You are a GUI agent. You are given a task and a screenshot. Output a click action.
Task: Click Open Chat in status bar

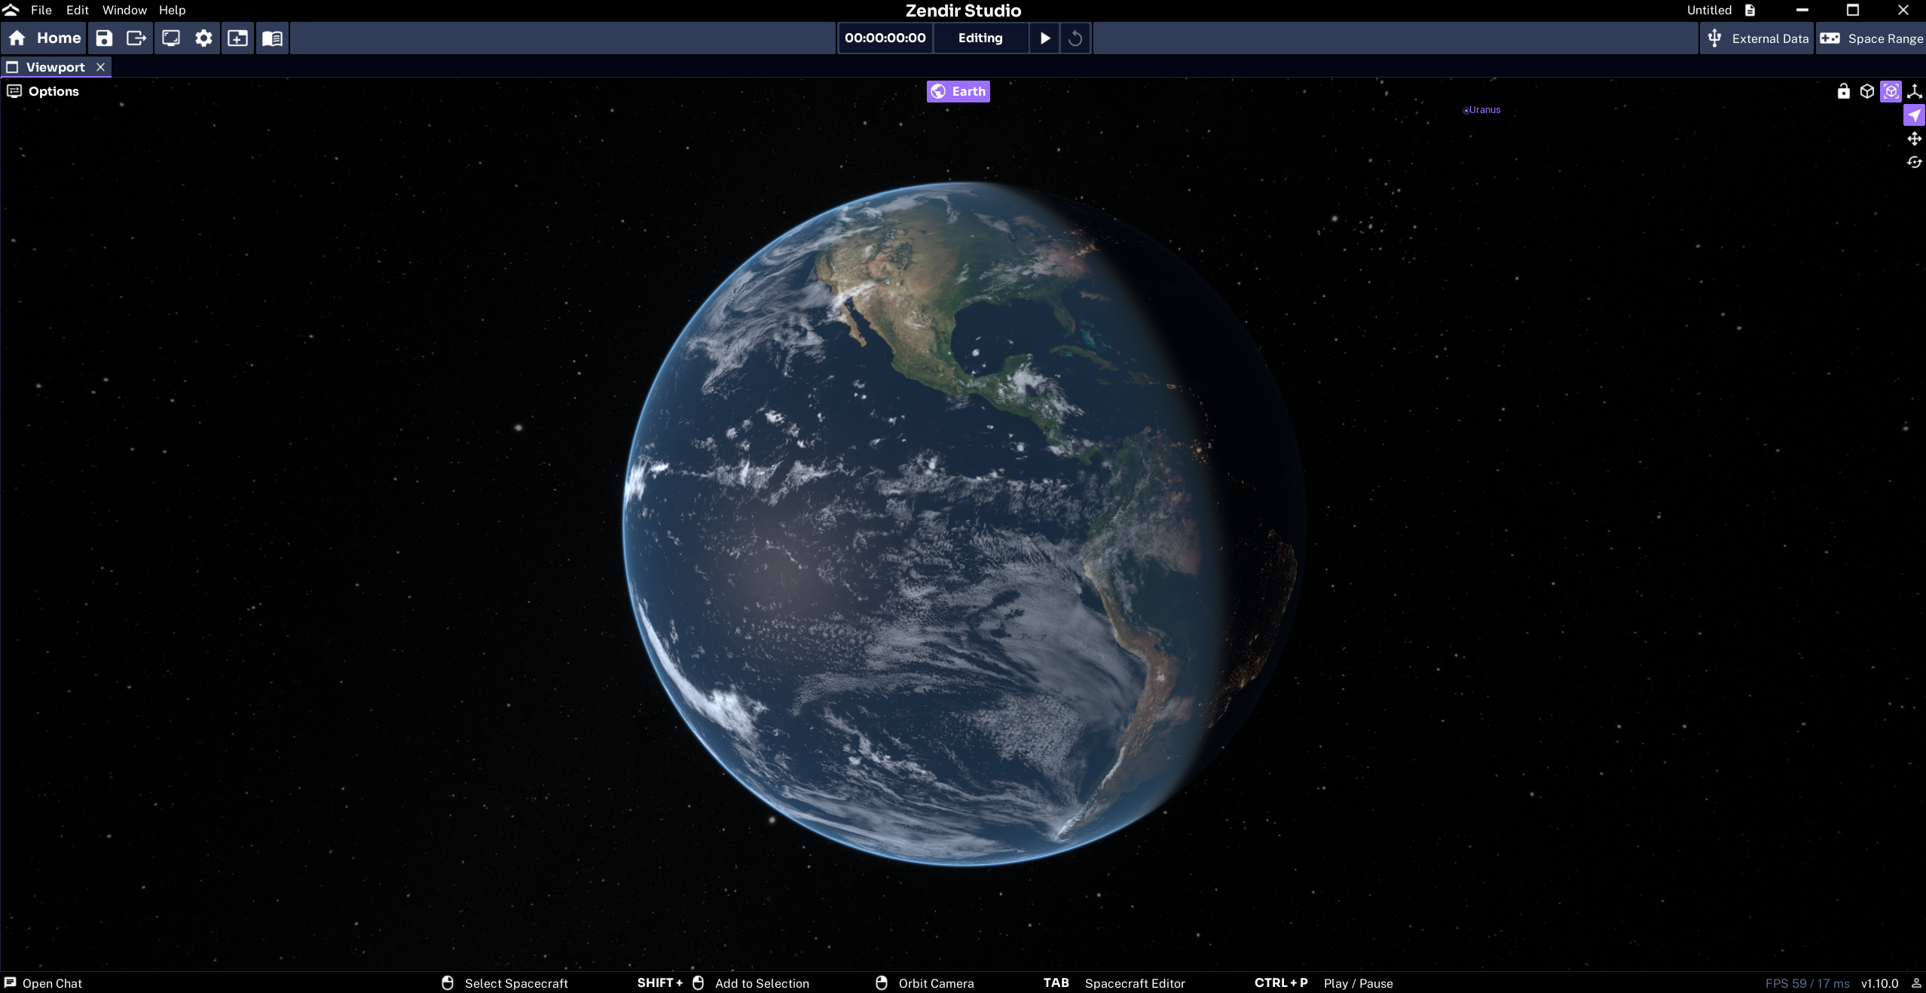(x=43, y=982)
